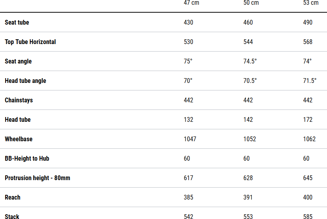The image size is (327, 219).
Task: Click the 391 reach value
Action: (x=248, y=198)
